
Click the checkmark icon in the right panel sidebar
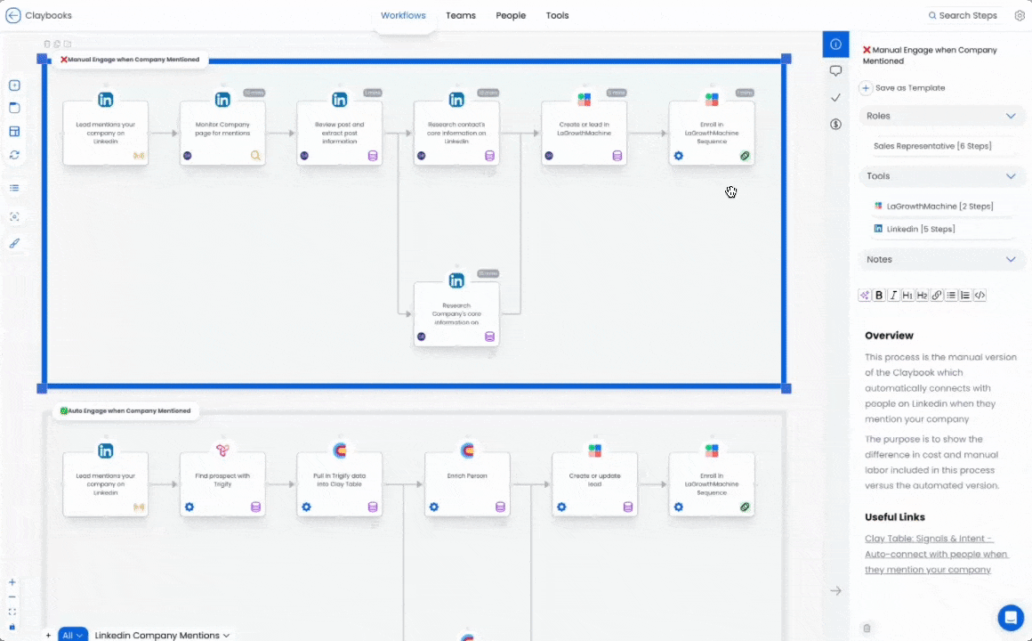pyautogui.click(x=835, y=97)
